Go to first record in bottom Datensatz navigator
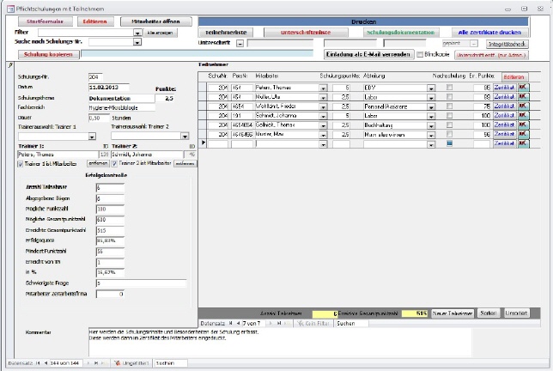 (x=38, y=363)
